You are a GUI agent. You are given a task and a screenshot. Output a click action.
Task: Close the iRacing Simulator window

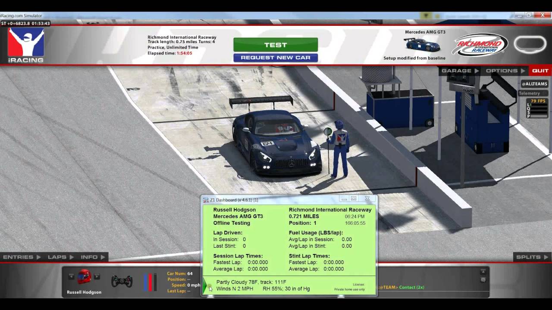pyautogui.click(x=543, y=15)
